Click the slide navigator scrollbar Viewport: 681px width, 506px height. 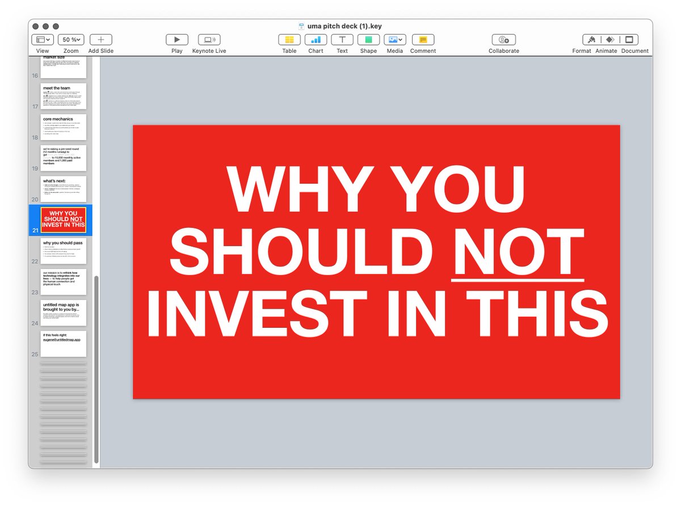96,369
